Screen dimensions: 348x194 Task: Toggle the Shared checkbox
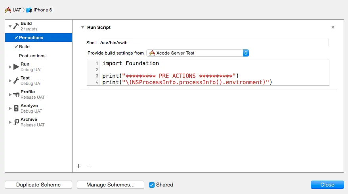tap(152, 185)
